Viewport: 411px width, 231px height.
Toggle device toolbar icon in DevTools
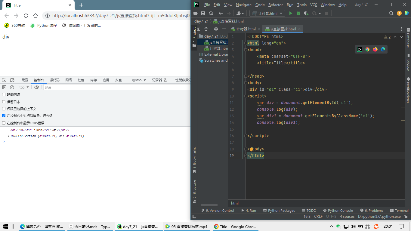point(12,80)
